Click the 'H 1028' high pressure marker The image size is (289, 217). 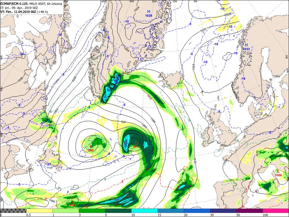click(x=149, y=14)
